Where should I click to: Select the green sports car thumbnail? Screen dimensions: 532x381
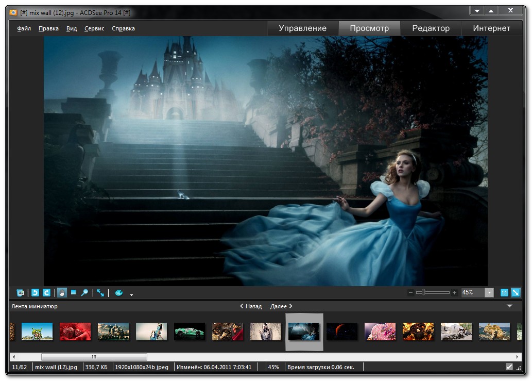[190, 332]
